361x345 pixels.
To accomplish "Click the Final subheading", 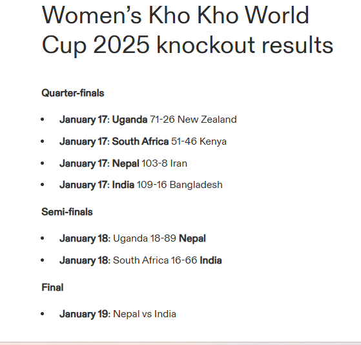I will pyautogui.click(x=52, y=287).
